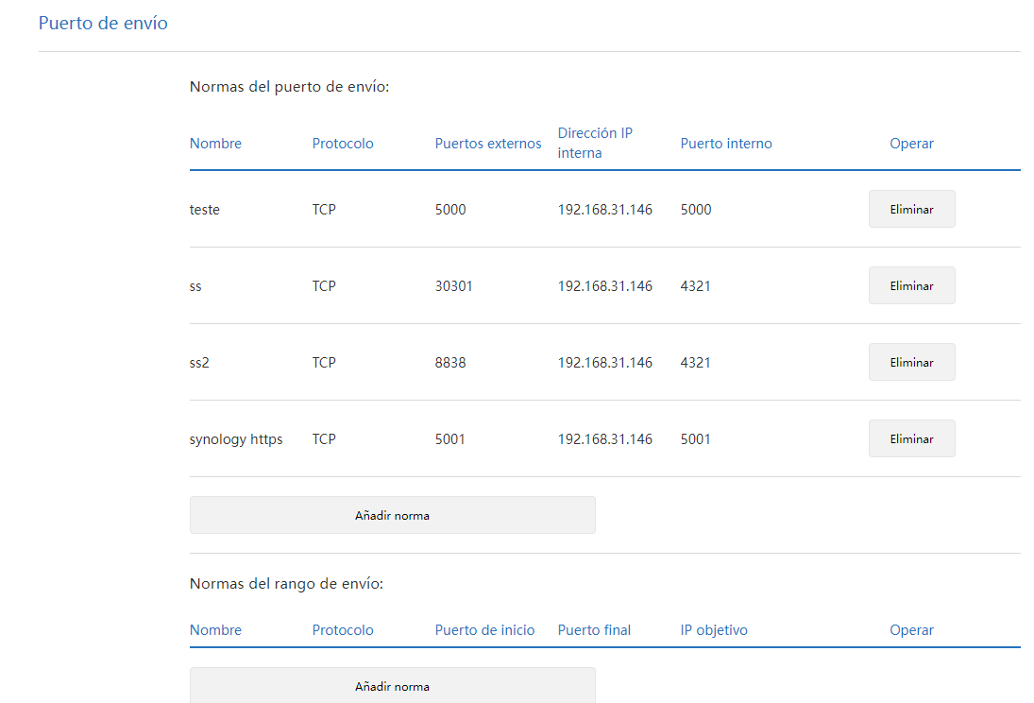This screenshot has height=703, width=1034.
Task: Remove the ss2 port rule
Action: [911, 362]
